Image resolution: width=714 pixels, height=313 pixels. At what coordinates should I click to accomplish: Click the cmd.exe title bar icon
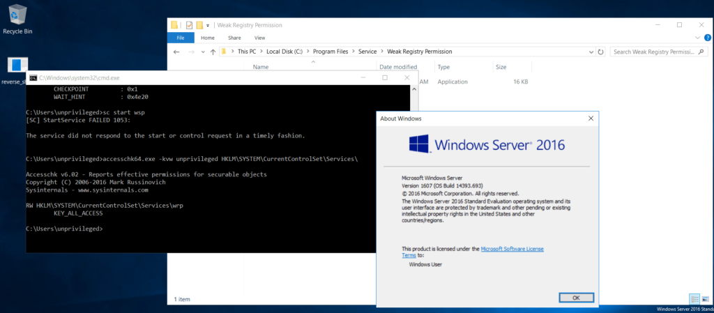[x=33, y=78]
